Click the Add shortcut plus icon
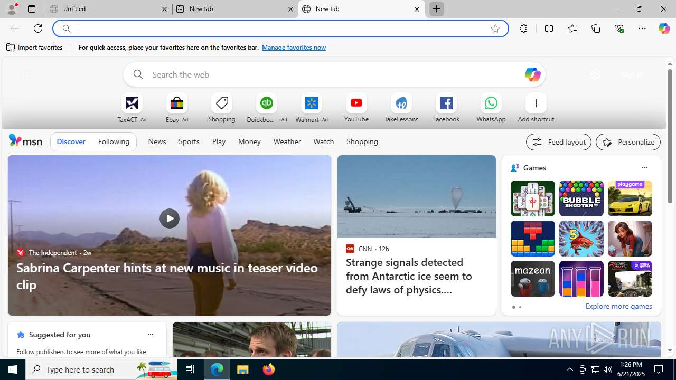Viewport: 676px width, 380px height. 536,103
